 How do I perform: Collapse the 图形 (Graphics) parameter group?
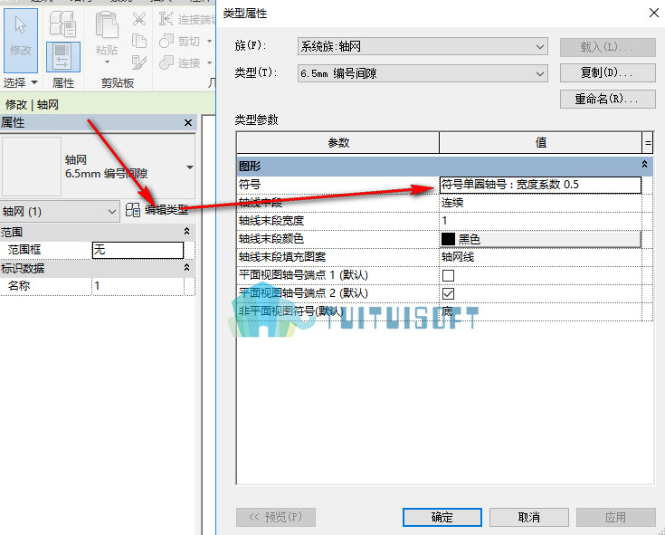pos(644,164)
